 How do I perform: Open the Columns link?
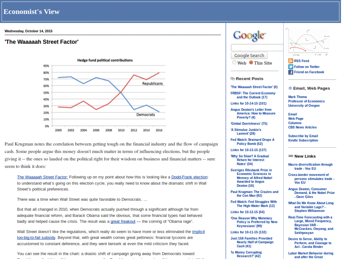pos(295,123)
